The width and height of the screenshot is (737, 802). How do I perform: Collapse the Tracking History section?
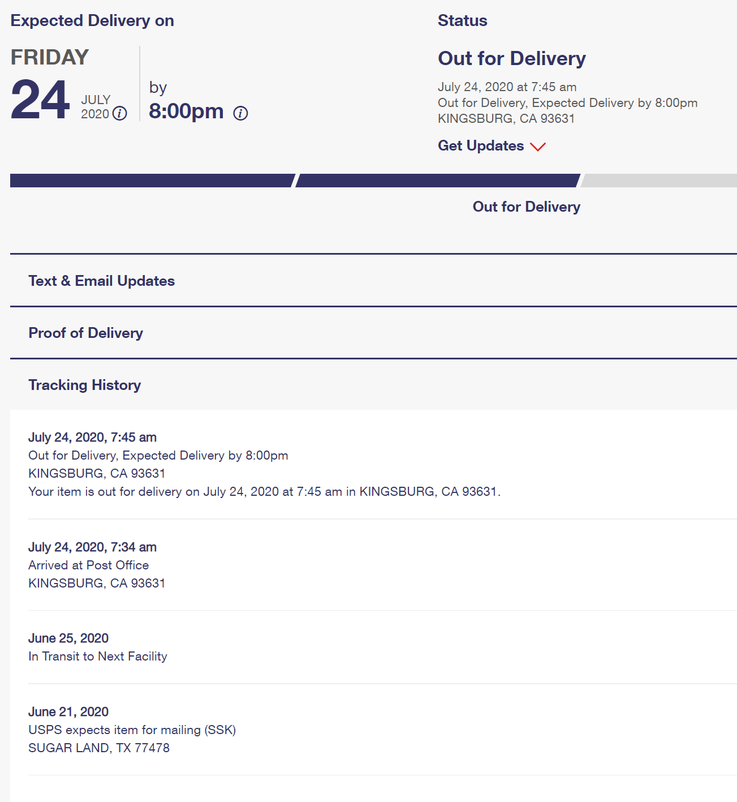tap(85, 385)
